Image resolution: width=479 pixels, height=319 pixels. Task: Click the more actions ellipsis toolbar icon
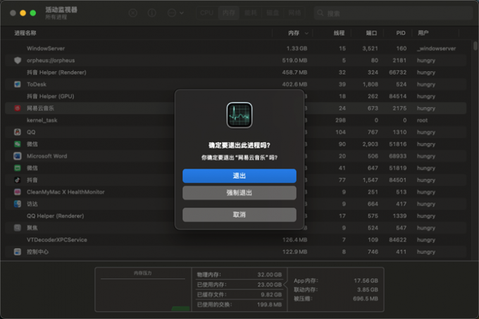pos(172,13)
